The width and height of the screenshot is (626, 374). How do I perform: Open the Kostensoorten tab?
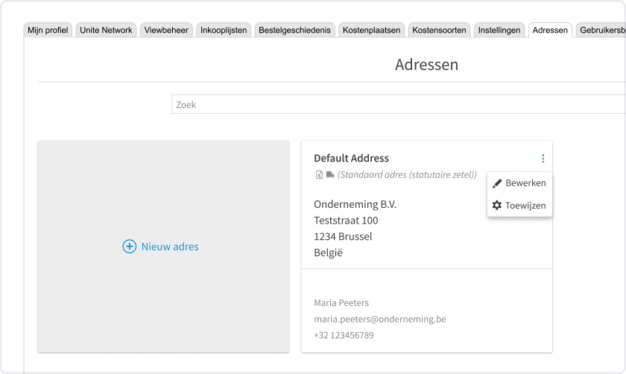(x=439, y=31)
